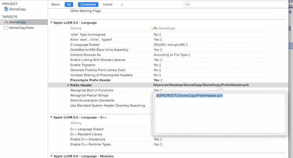Open 'char' Type Is Unsigned value popup

click(x=157, y=35)
